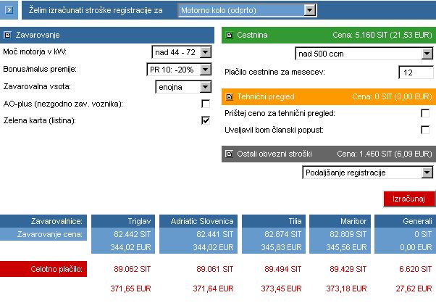Viewport: 436px width, 303px height.
Task: Check Uveljavil bom članski popust
Action: [425, 130]
